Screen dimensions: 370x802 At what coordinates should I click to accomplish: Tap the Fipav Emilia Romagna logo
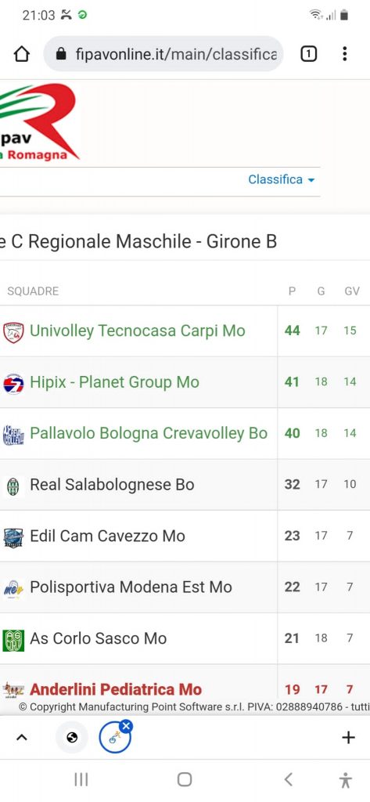click(38, 121)
